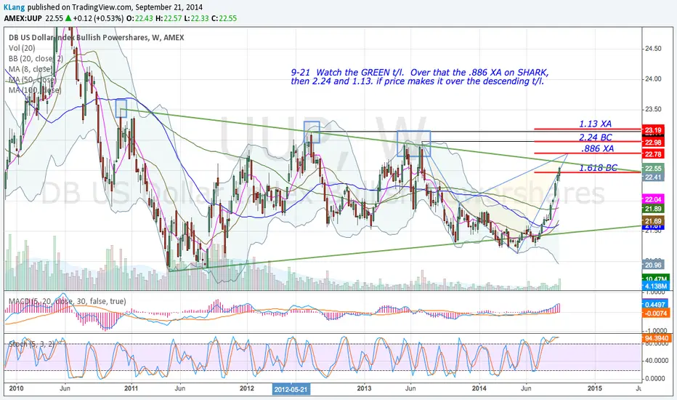Select the BB (20, close, 2) legend

tap(36, 58)
